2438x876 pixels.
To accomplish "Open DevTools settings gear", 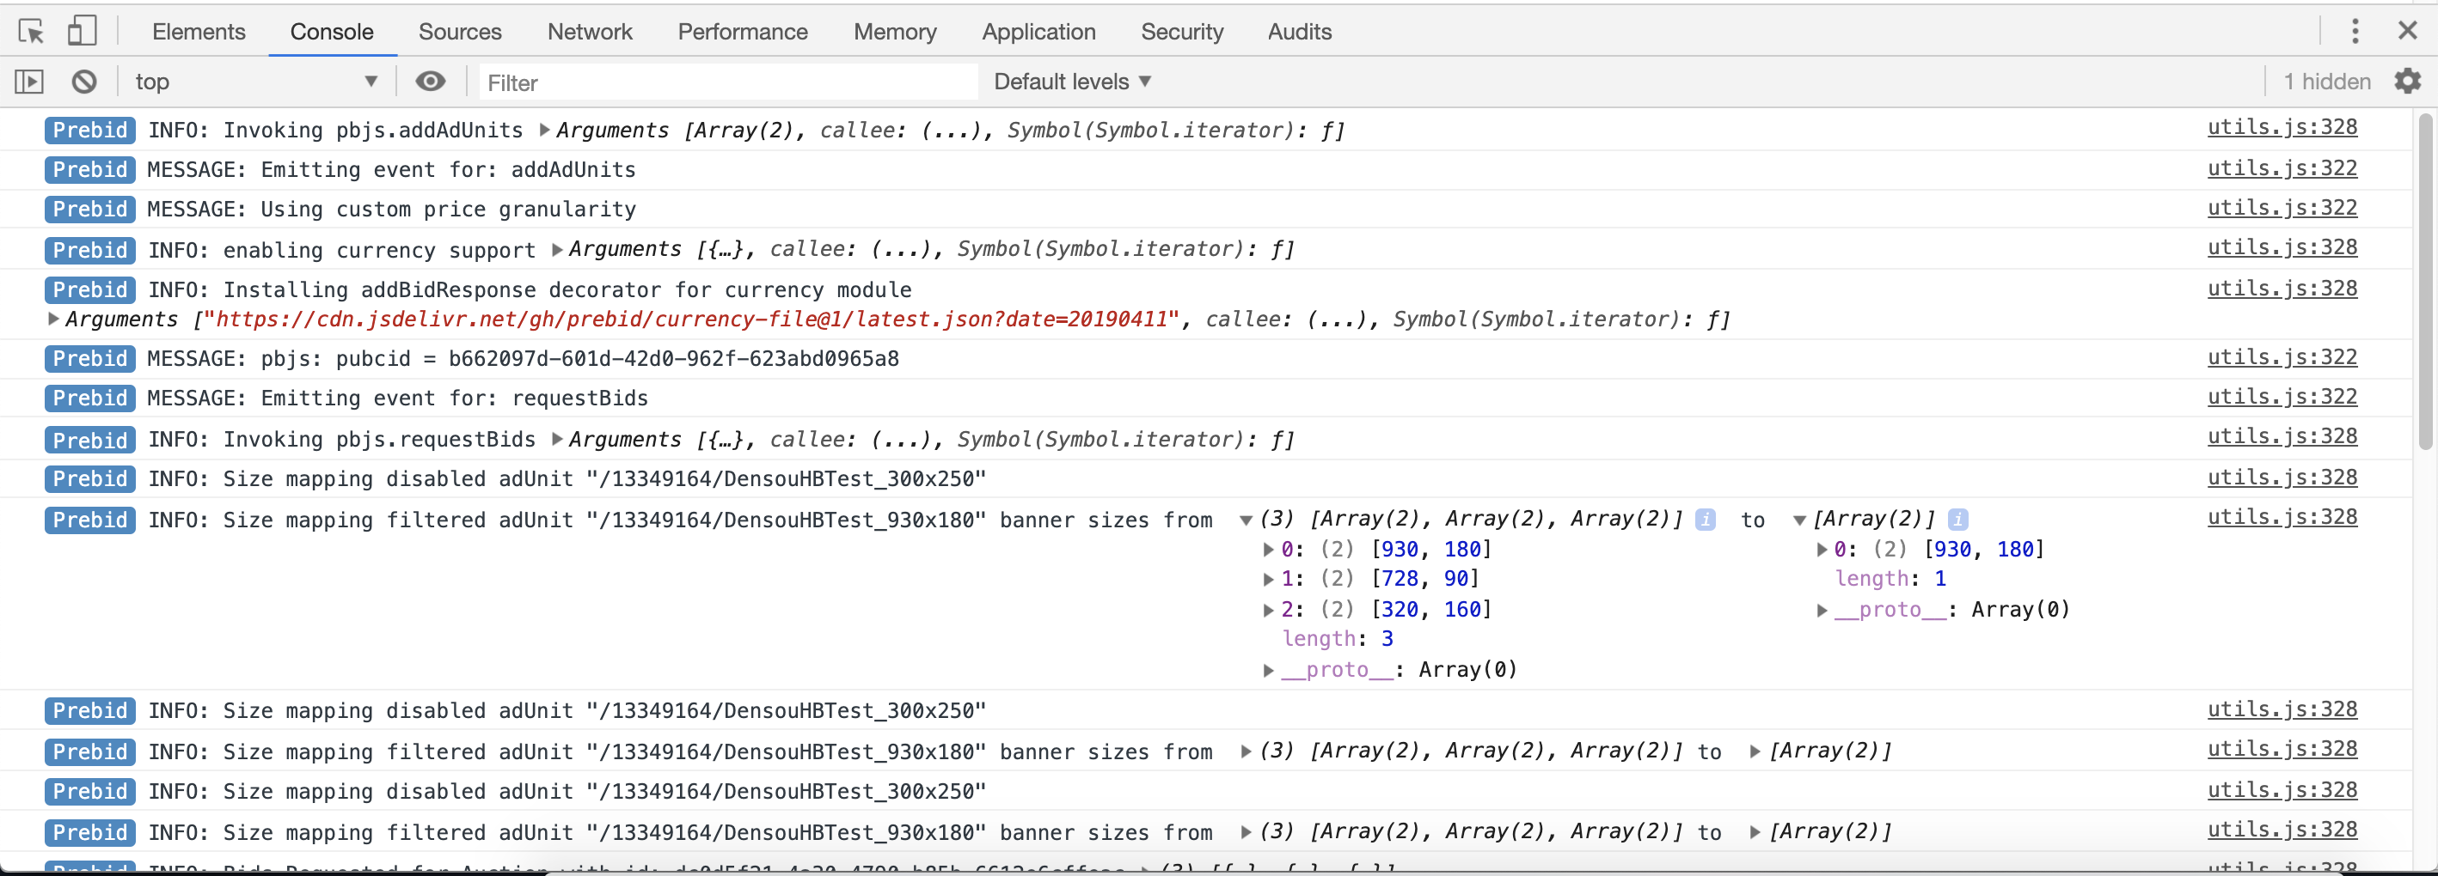I will [2407, 82].
